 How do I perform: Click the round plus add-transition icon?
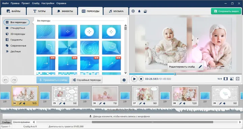coord(124,80)
